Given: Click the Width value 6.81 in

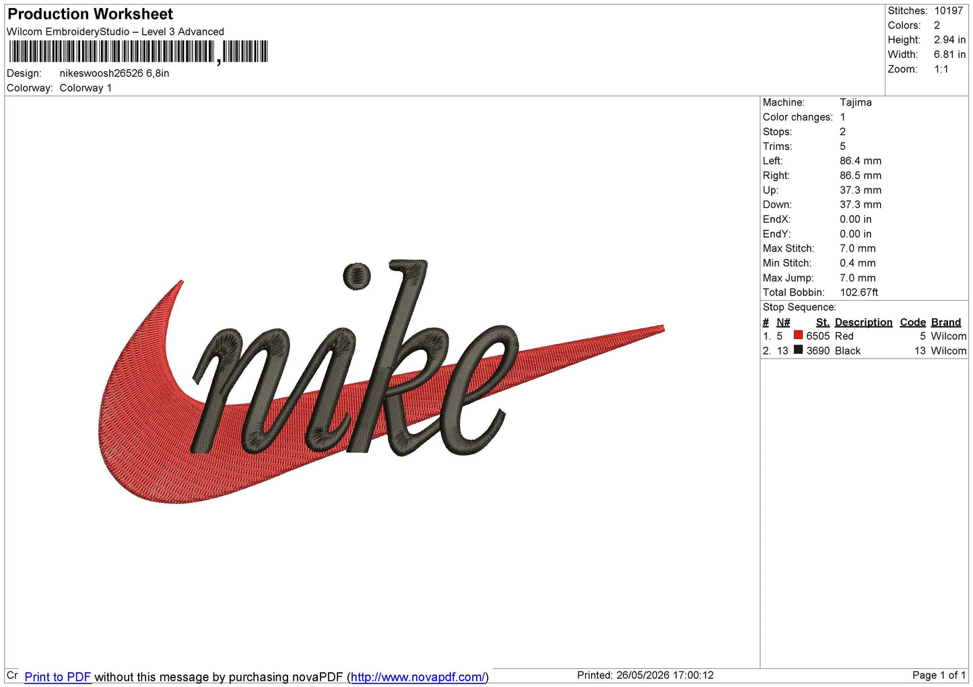Looking at the screenshot, I should pyautogui.click(x=949, y=55).
